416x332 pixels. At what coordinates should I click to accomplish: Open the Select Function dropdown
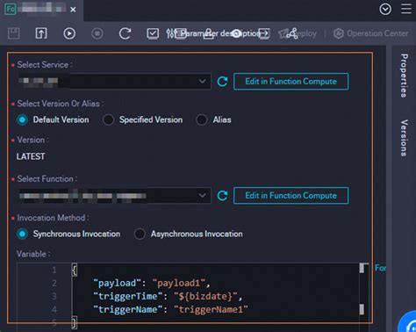coord(114,195)
